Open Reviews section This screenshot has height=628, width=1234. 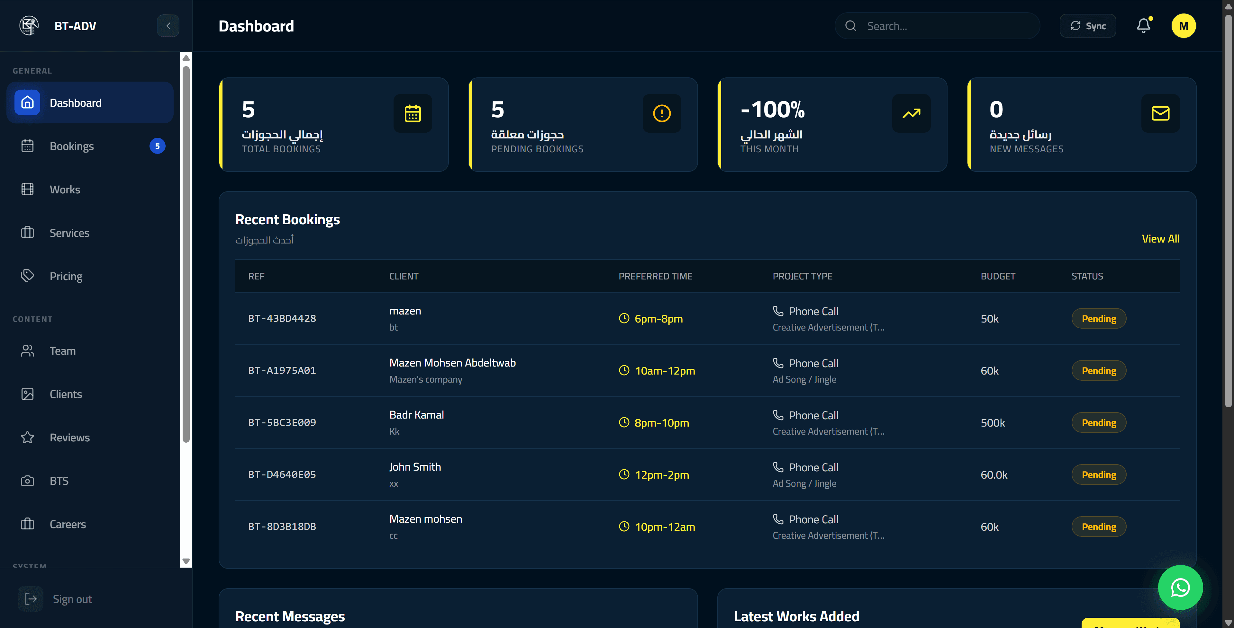click(90, 438)
